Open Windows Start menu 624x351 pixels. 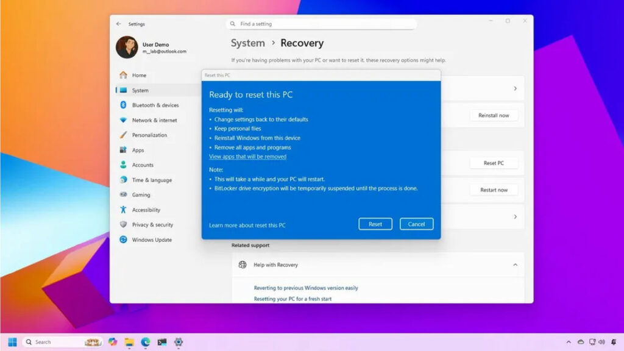click(12, 342)
